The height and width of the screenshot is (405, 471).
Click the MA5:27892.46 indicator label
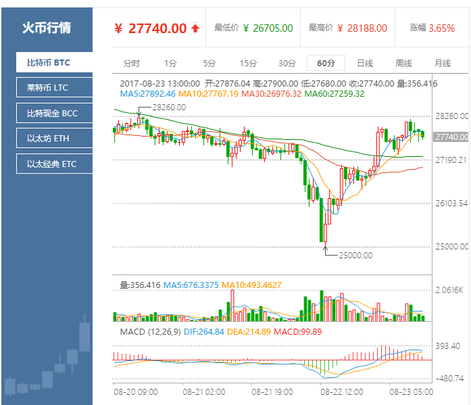pos(147,94)
